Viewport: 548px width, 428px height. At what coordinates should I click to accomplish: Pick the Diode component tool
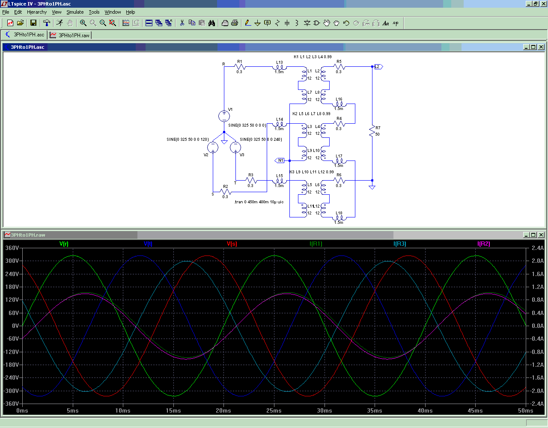point(307,23)
